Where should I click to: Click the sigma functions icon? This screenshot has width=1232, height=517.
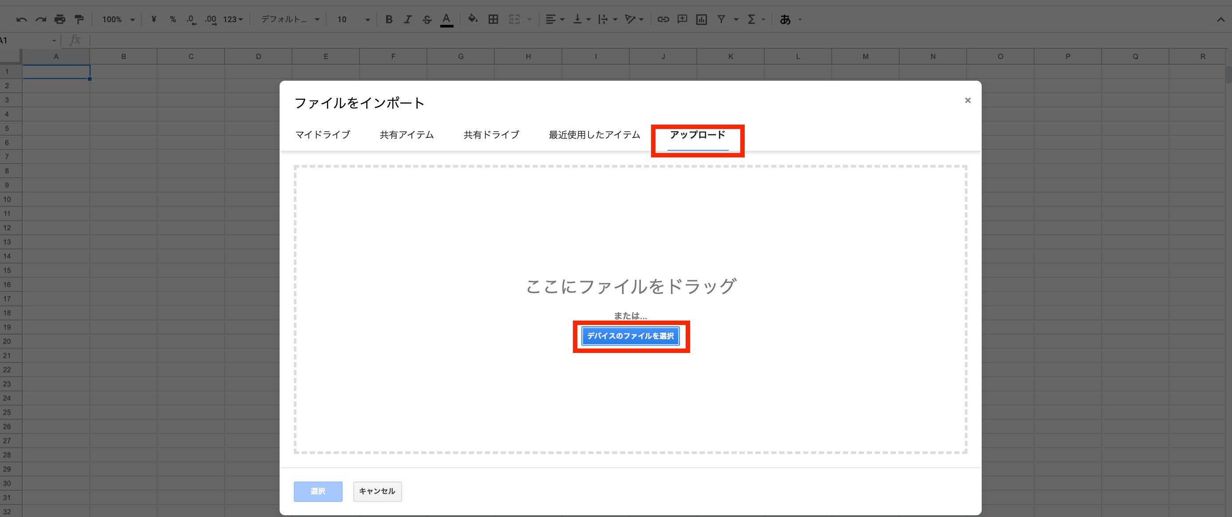pyautogui.click(x=751, y=20)
